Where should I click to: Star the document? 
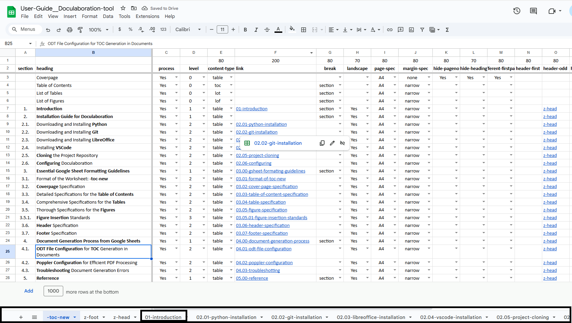(x=123, y=8)
